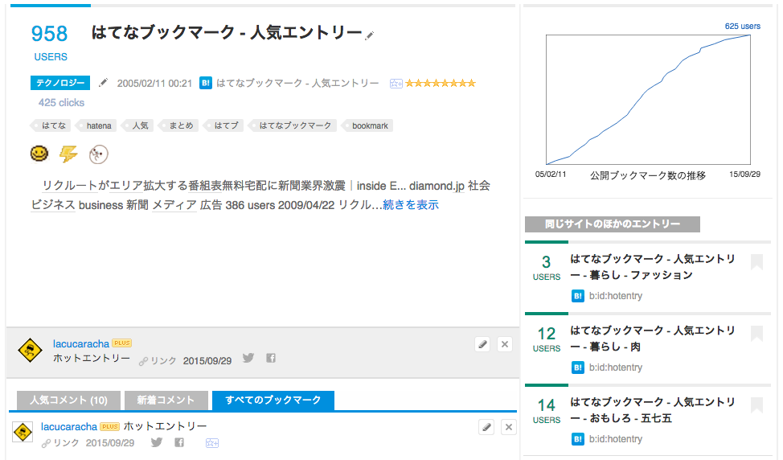Click the はてなブックマーク tag

point(293,125)
